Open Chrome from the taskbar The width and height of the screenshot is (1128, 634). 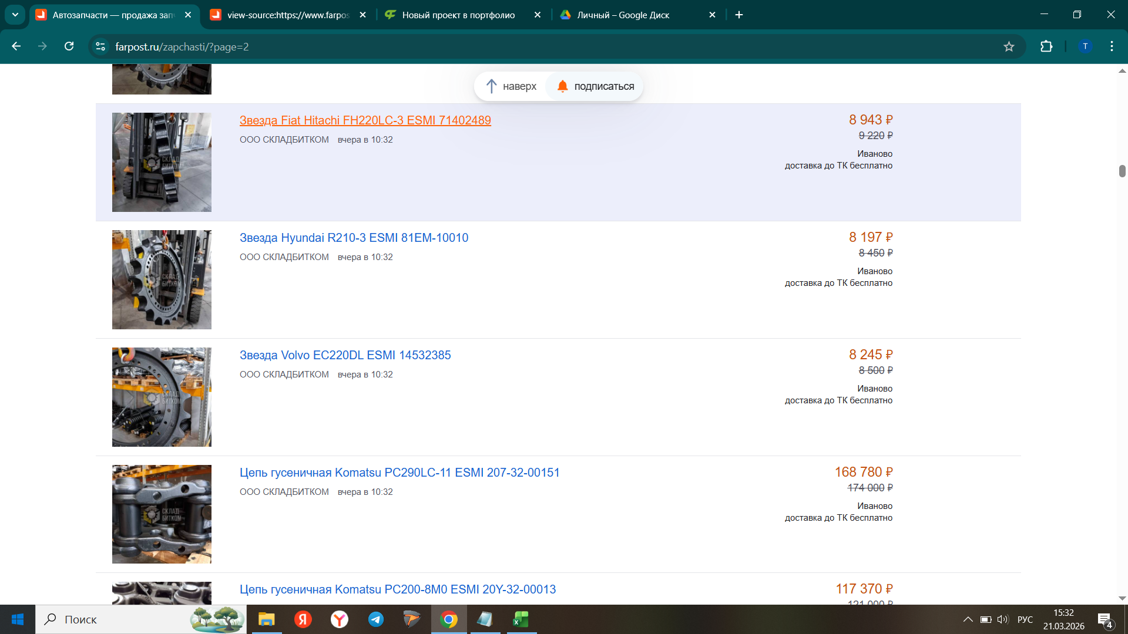[x=449, y=619]
